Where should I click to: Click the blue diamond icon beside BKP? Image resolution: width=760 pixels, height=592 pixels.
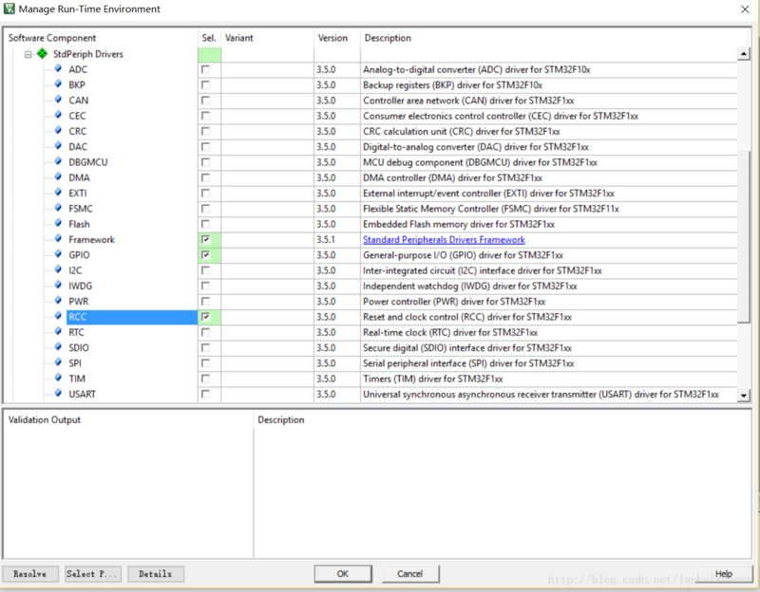click(58, 84)
